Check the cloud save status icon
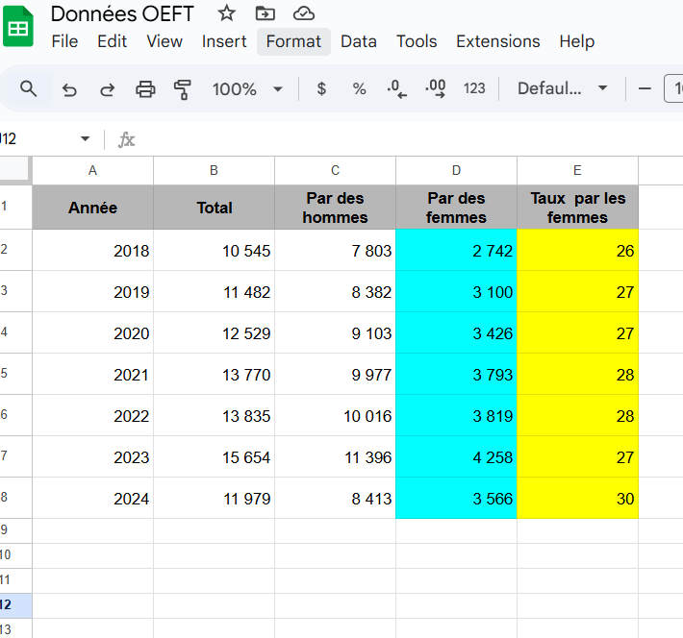The width and height of the screenshot is (683, 638). pos(304,13)
